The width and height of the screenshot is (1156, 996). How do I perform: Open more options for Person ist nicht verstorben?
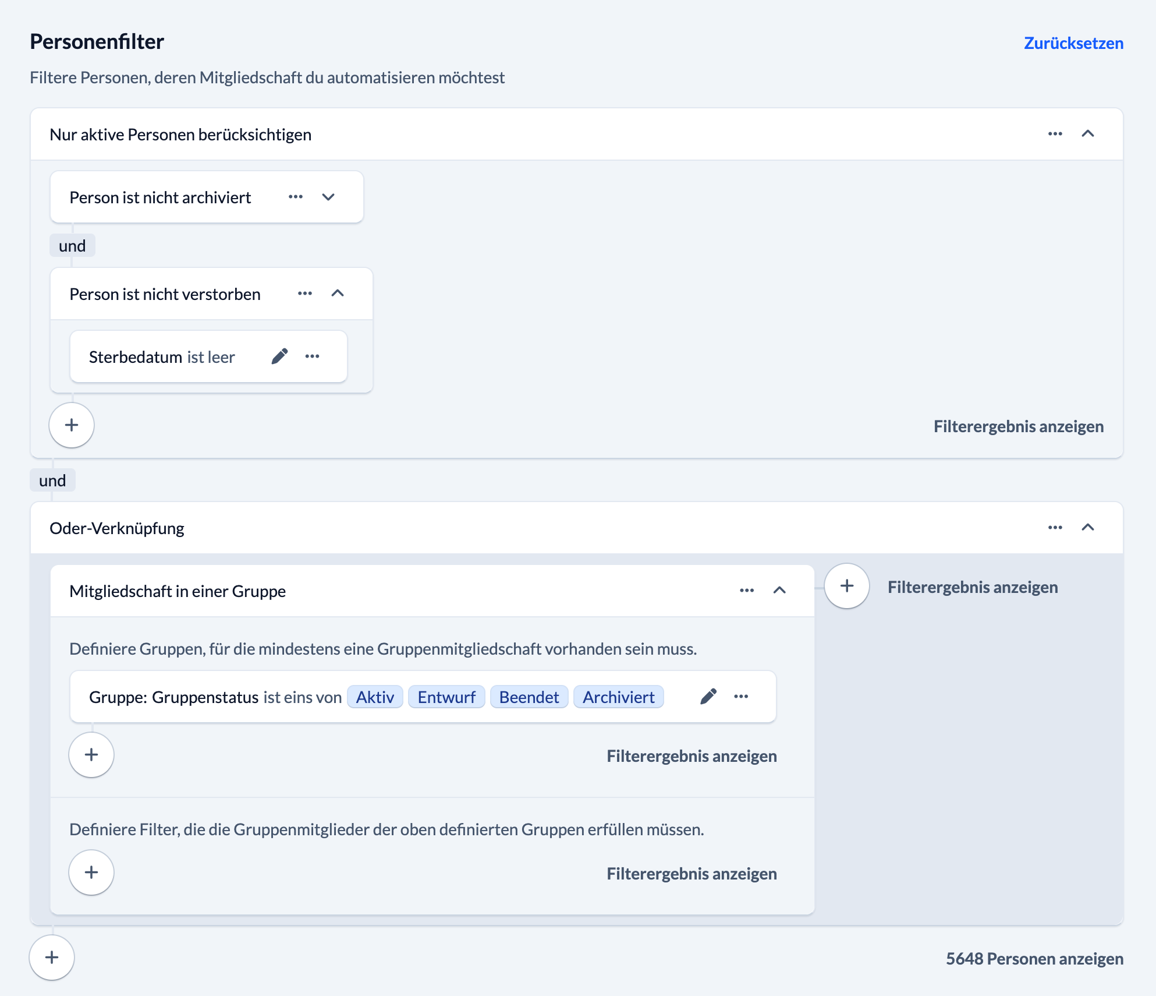[305, 294]
